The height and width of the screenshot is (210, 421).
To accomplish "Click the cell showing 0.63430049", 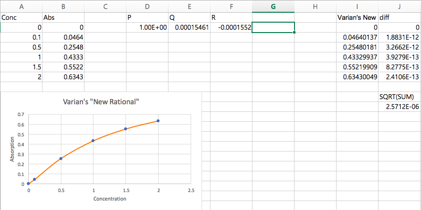I will pos(357,76).
